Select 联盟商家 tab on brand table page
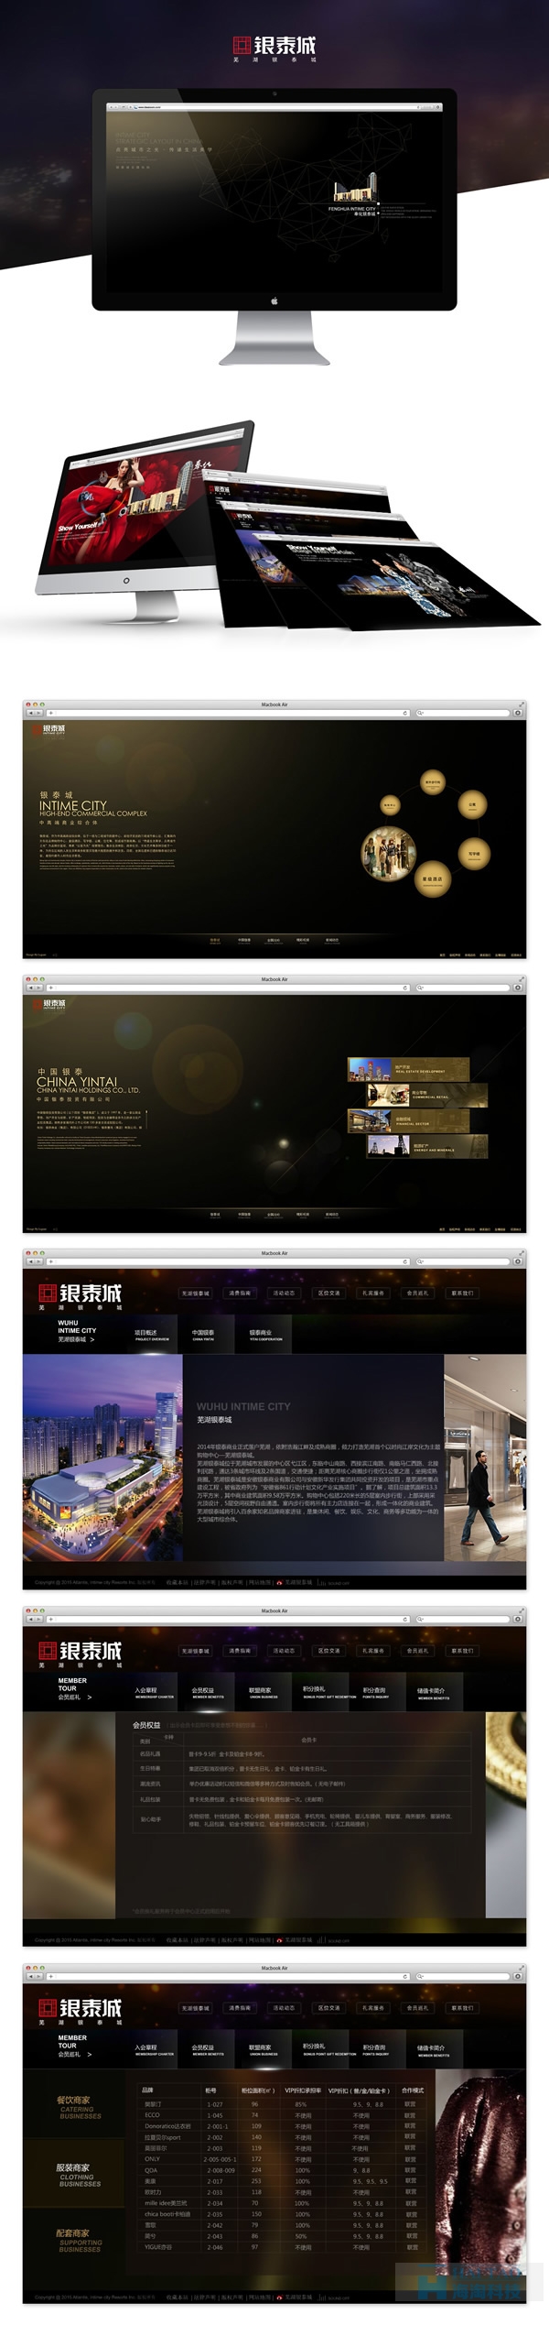Viewport: 549px width, 2325px height. coord(264,2050)
